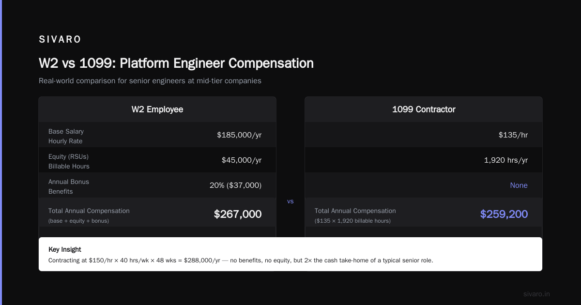Click the Base Salary row label
This screenshot has width=581, height=305.
(x=66, y=131)
